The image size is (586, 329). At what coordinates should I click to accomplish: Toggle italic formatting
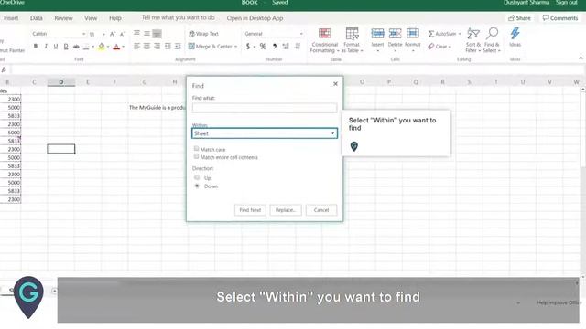pyautogui.click(x=46, y=47)
